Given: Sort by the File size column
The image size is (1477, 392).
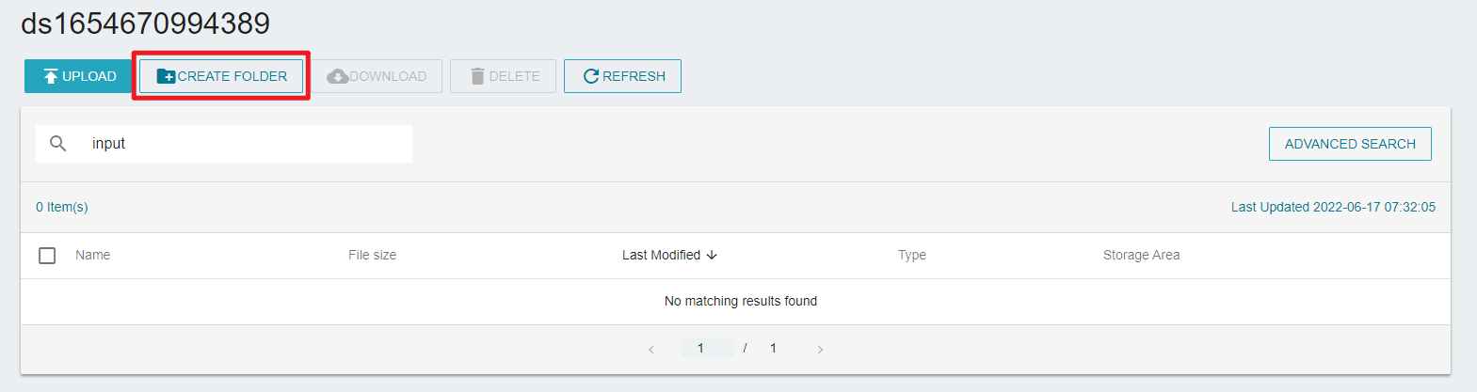Looking at the screenshot, I should pos(372,255).
